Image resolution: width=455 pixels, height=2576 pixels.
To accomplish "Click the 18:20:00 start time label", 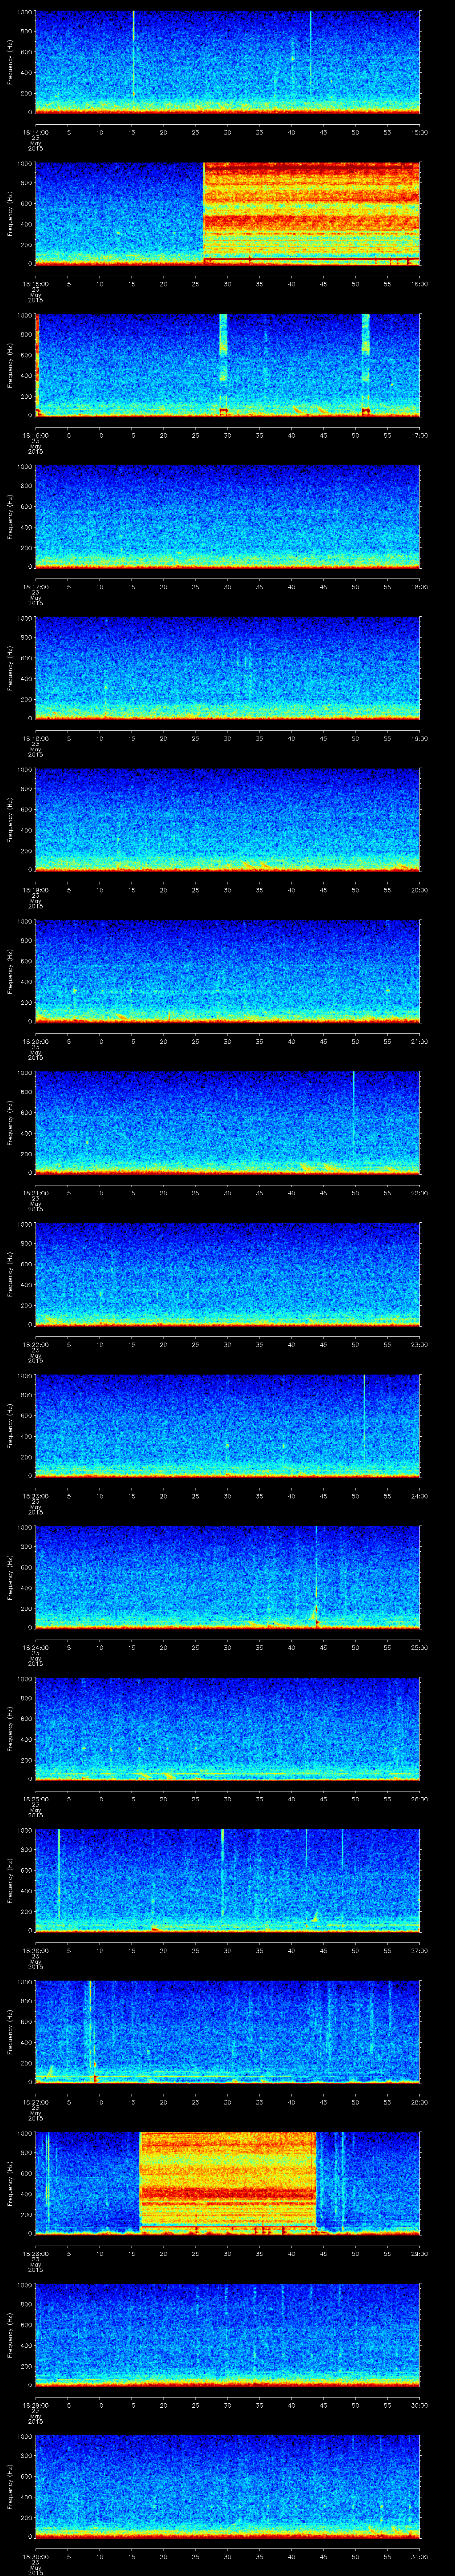I will click(x=35, y=1042).
